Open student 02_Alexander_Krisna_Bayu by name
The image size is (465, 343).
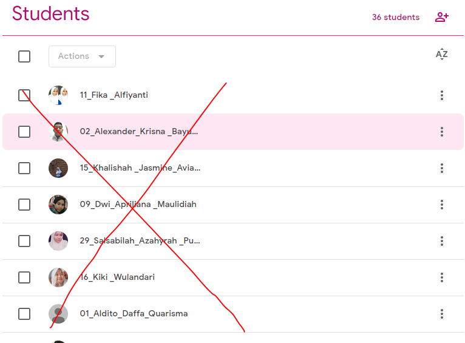(x=139, y=132)
